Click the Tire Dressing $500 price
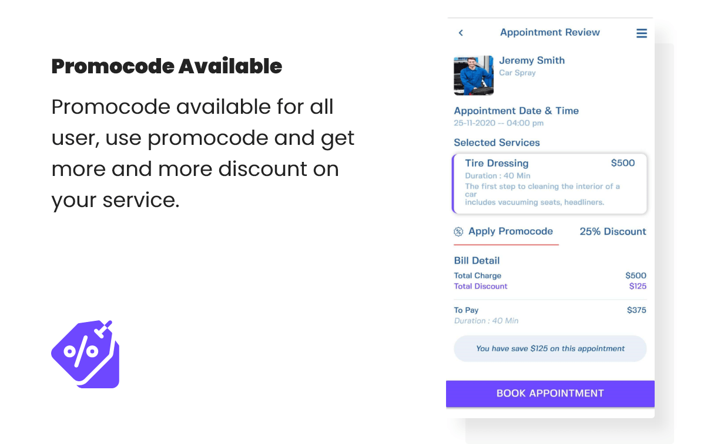This screenshot has height=444, width=724. [623, 163]
